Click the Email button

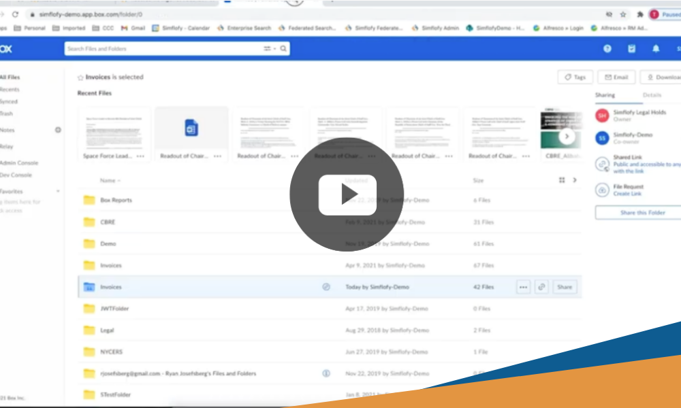[616, 77]
